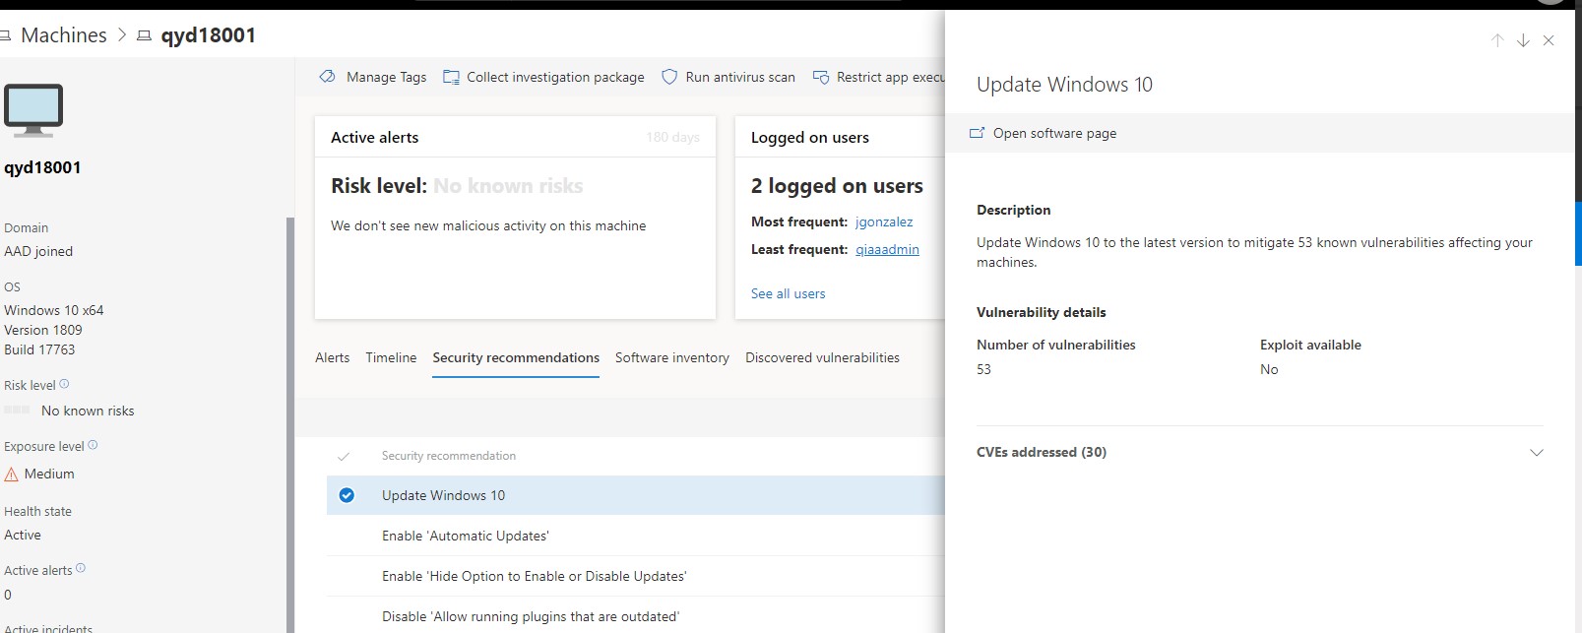This screenshot has width=1582, height=633.
Task: Click Collect investigation package toolbar button
Action: tap(543, 77)
